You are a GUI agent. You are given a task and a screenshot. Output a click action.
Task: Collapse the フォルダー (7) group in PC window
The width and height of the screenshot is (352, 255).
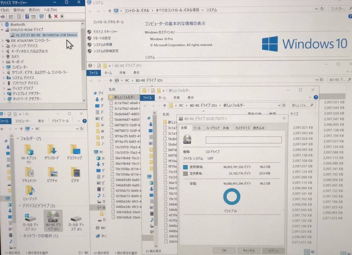point(18,138)
